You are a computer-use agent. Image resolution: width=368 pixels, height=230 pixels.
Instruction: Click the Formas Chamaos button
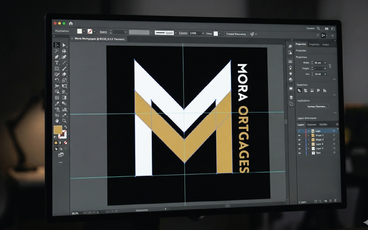click(317, 106)
